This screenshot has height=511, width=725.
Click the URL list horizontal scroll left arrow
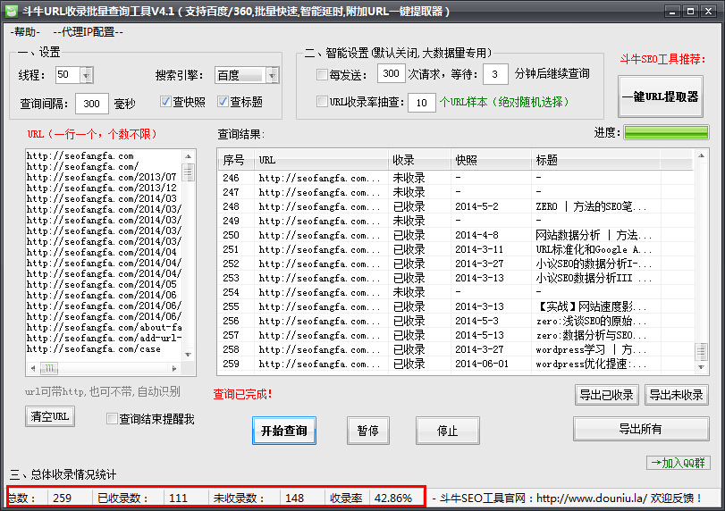pyautogui.click(x=33, y=368)
